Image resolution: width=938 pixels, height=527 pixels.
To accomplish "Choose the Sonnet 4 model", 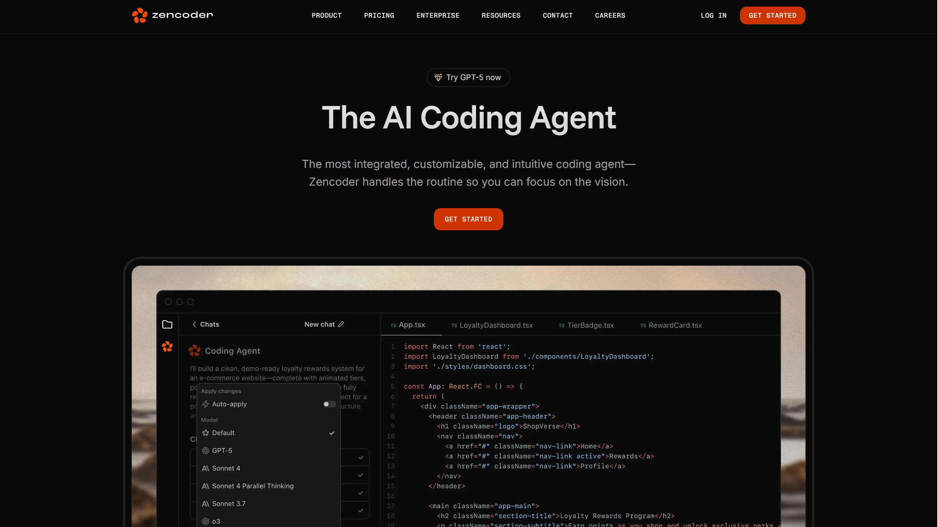I will 268,468.
